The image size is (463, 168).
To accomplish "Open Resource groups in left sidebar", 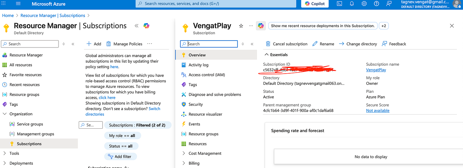I will click(x=24, y=94).
